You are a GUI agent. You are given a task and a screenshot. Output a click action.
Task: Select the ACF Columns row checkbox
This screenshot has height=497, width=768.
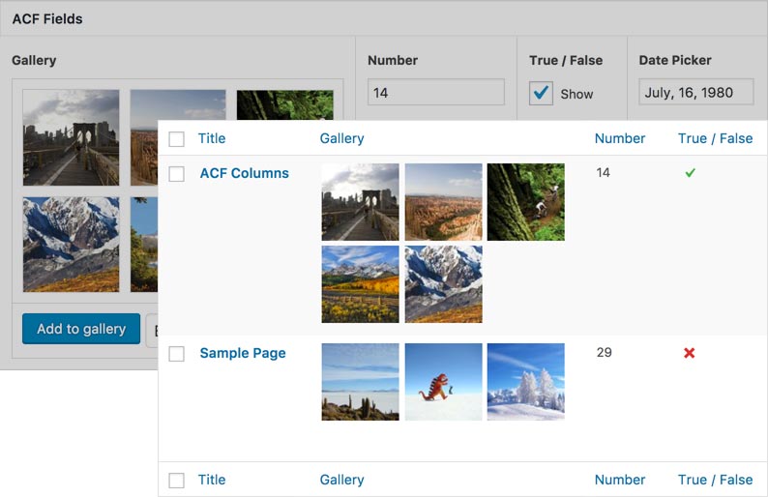point(176,174)
